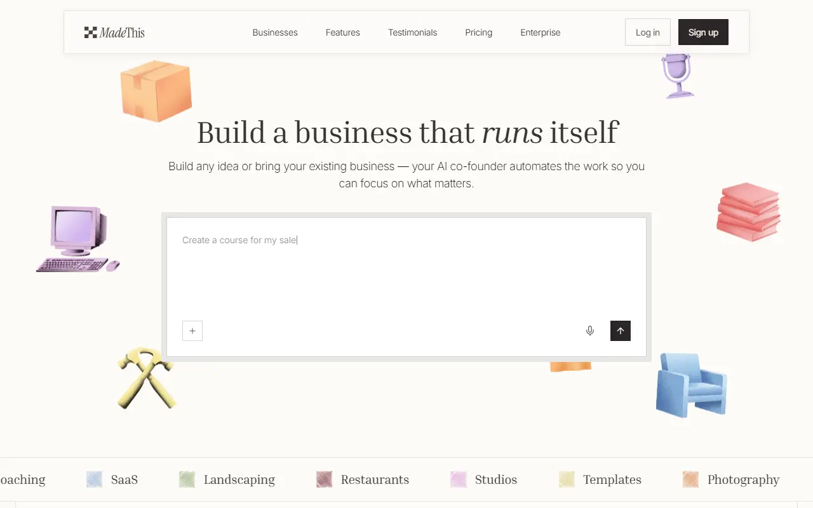
Task: Click the purple retro computer illustration
Action: (77, 239)
